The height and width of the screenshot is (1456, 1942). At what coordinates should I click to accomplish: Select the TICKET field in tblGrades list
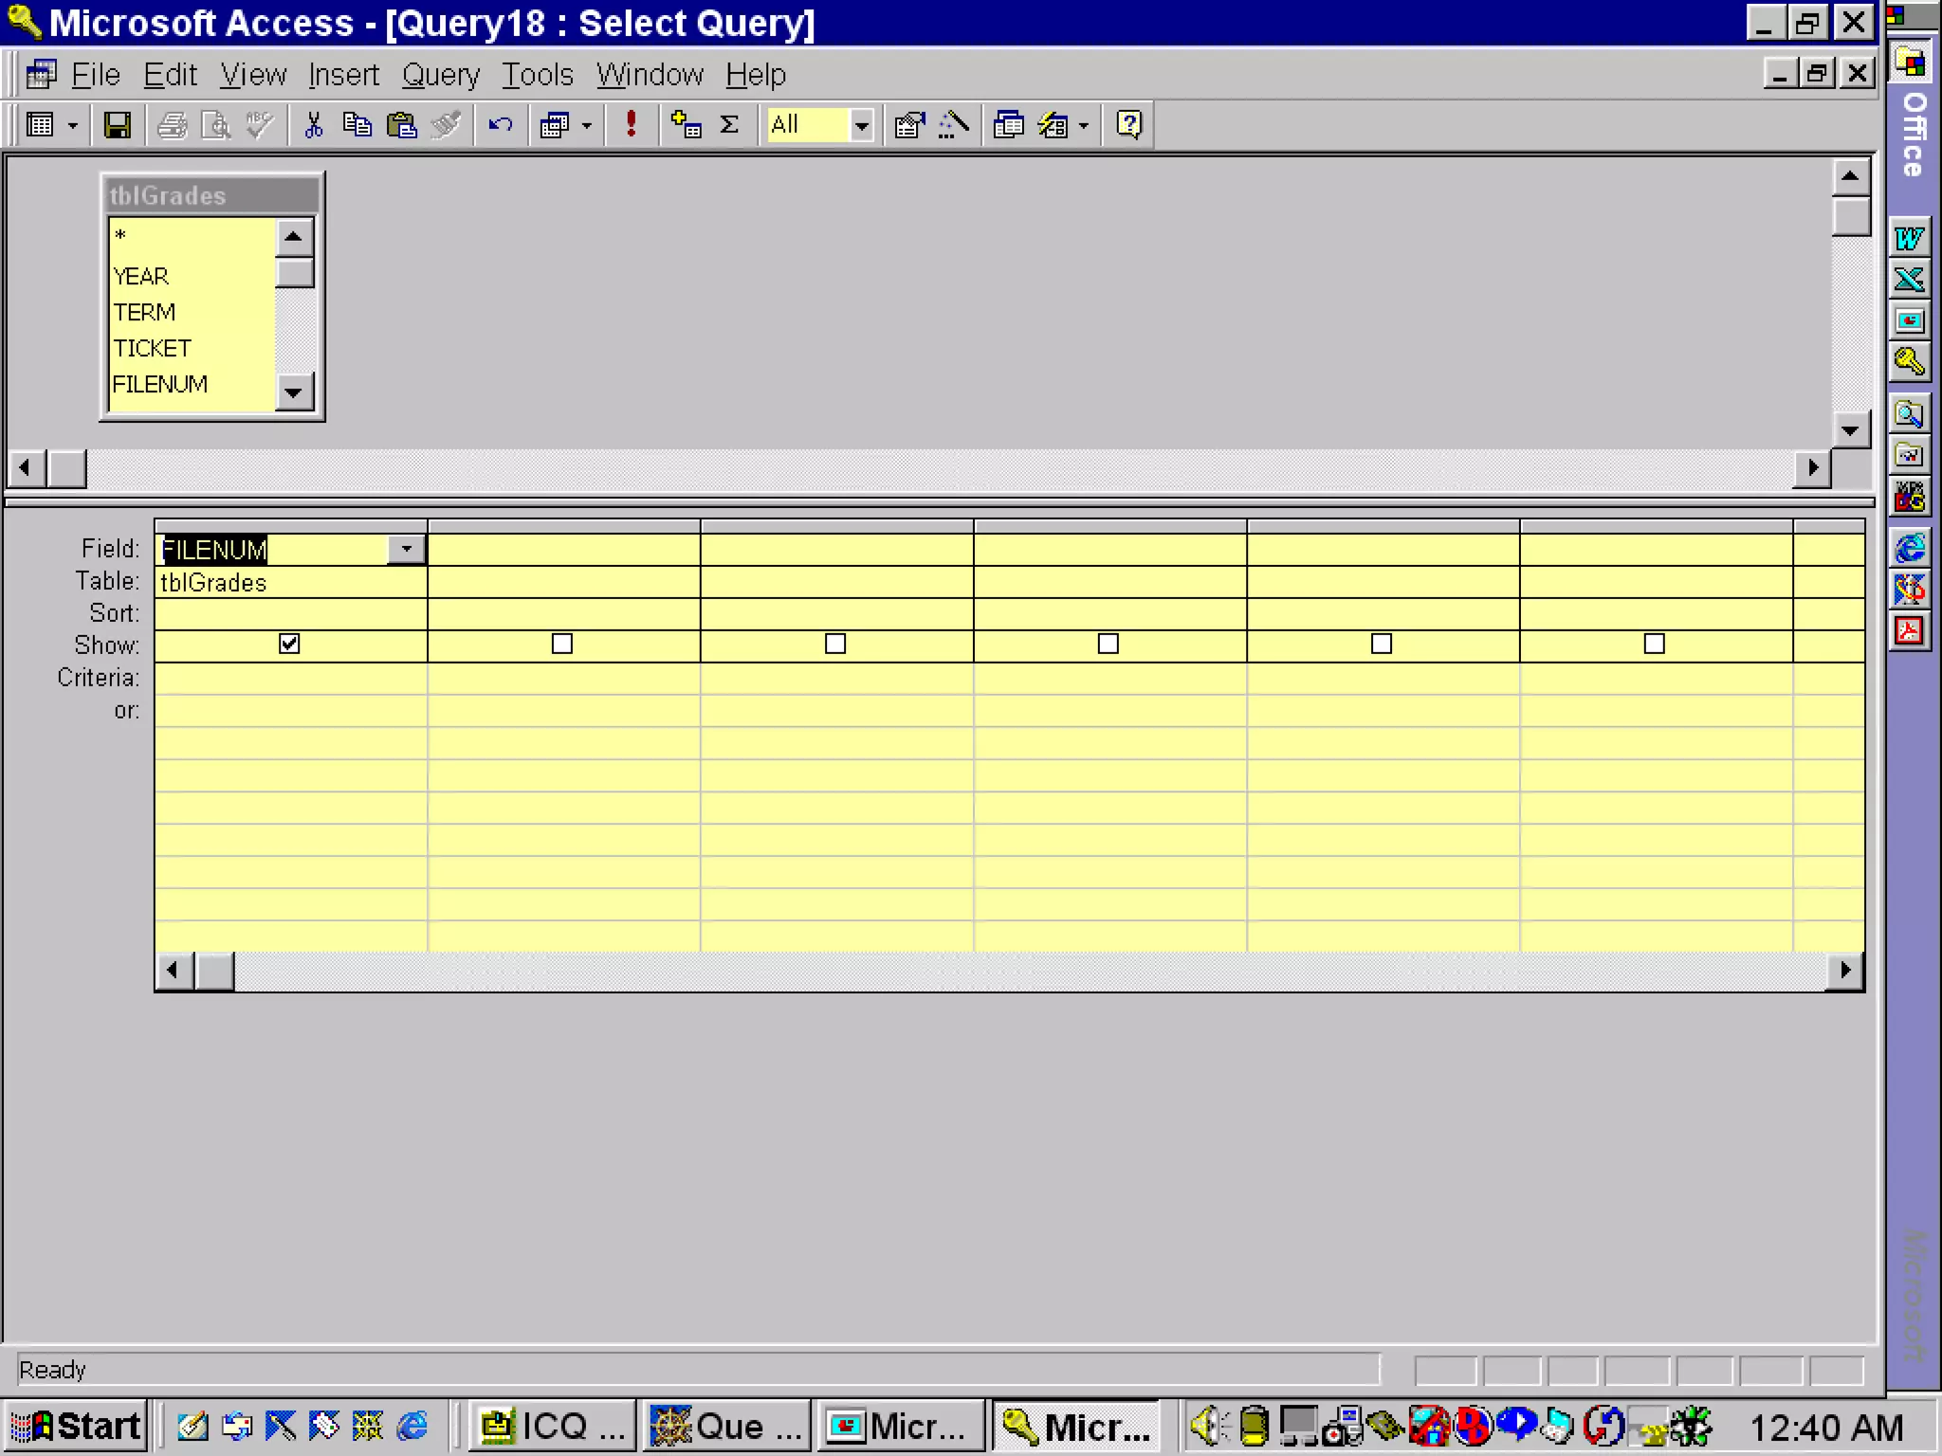coord(152,348)
